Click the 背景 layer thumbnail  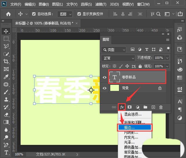pos(115,88)
